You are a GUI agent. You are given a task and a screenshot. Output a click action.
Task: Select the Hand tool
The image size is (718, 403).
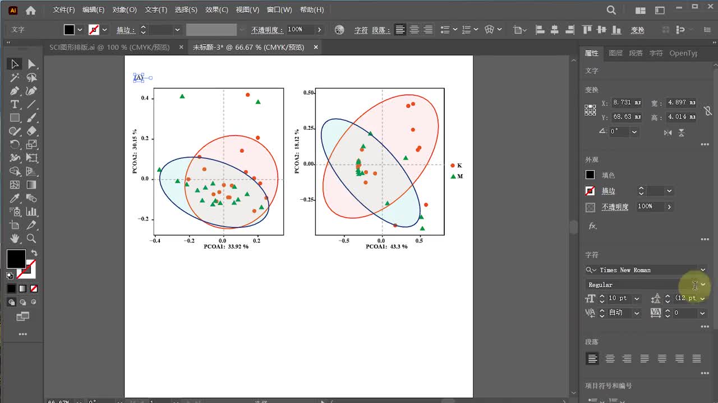click(x=15, y=239)
